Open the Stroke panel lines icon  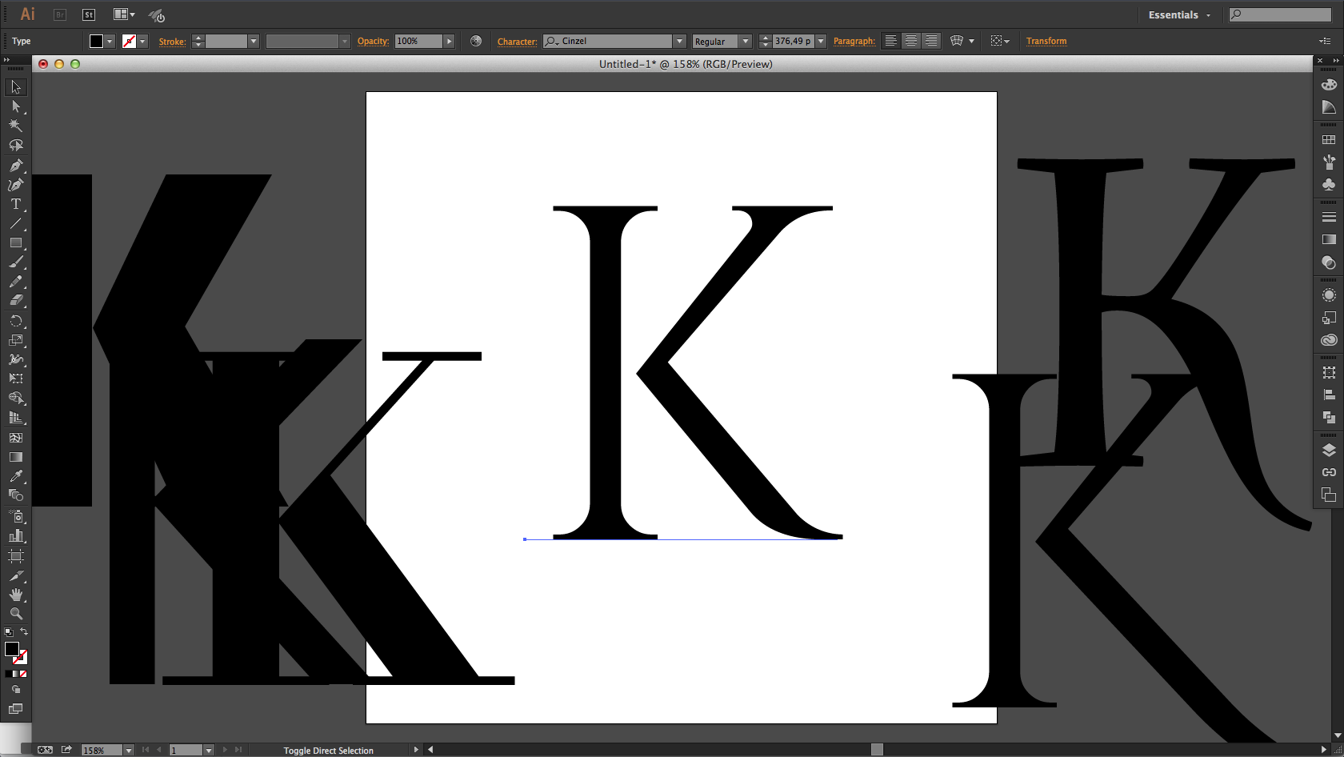click(x=1329, y=217)
